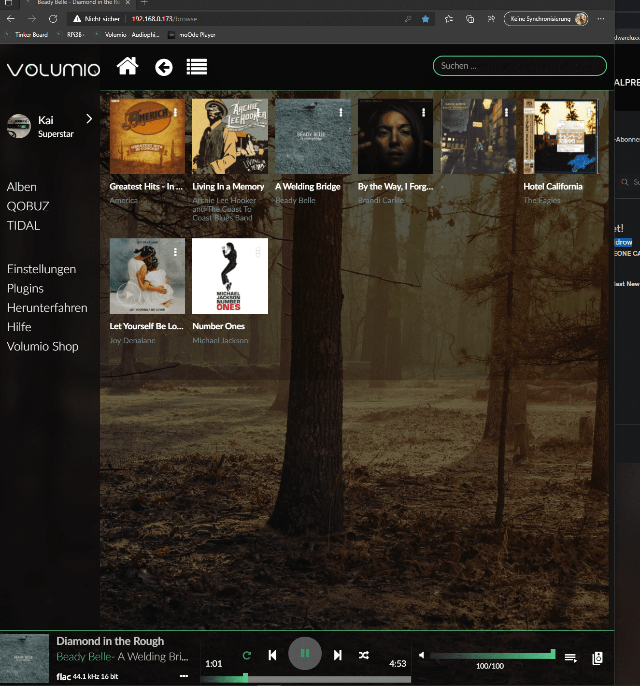Viewport: 640px width, 686px height.
Task: Click saved password key icon
Action: point(408,19)
